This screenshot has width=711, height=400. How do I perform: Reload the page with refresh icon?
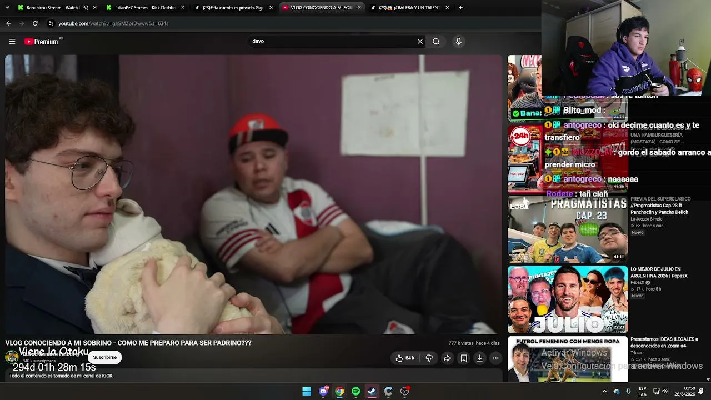pos(35,23)
